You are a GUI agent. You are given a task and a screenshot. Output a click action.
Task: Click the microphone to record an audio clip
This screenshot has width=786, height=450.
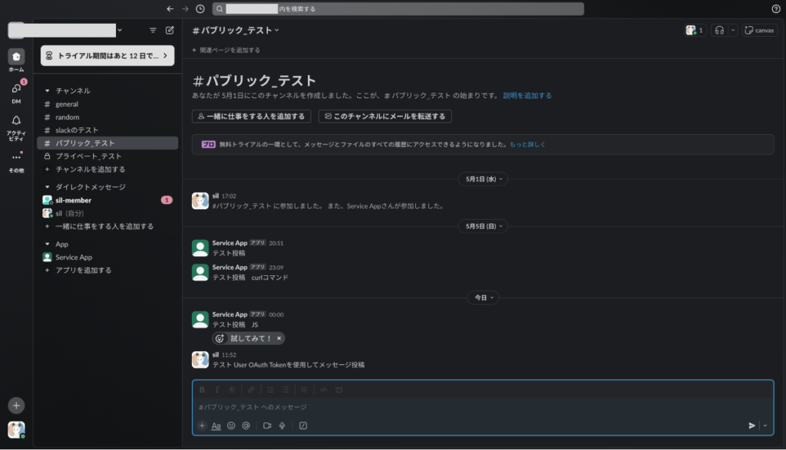pos(282,425)
